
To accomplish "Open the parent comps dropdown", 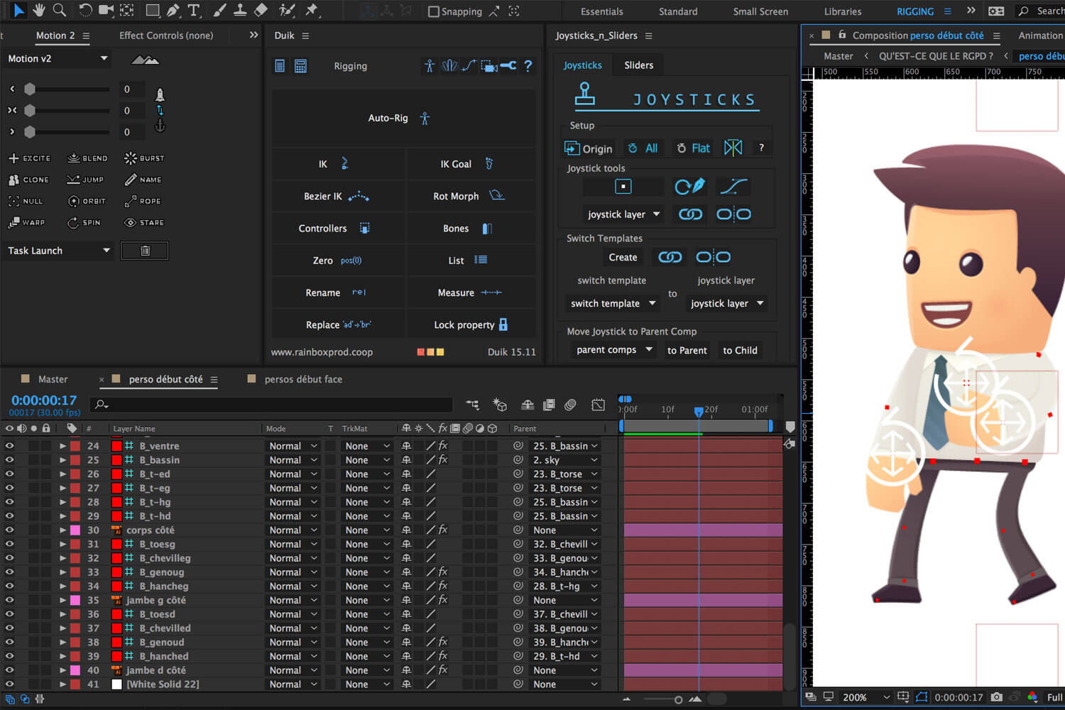I will click(x=614, y=350).
